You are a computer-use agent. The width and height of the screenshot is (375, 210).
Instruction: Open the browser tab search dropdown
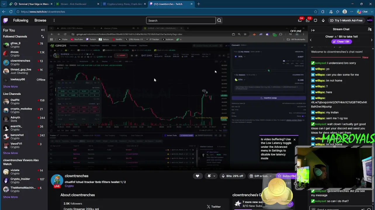4,4
